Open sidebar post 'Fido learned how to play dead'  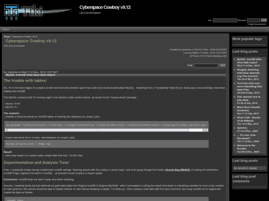pos(249,98)
